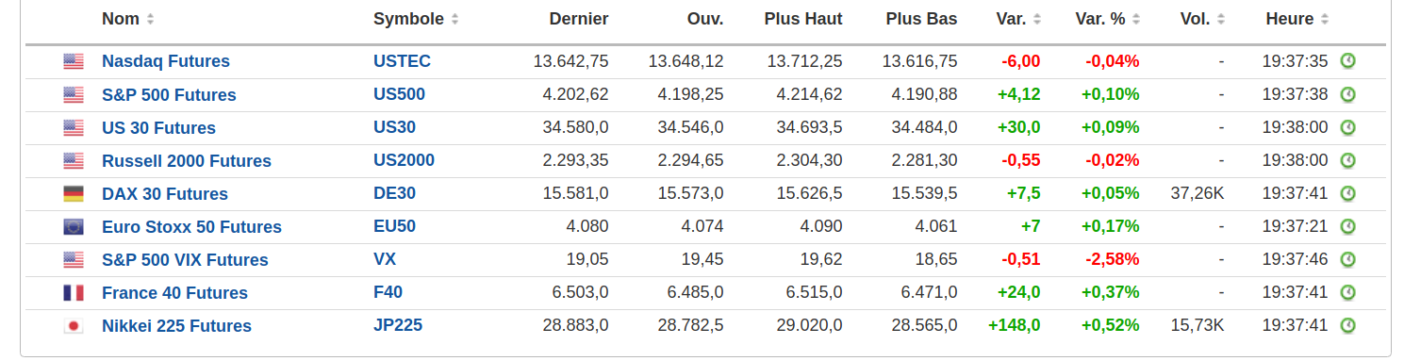The height and width of the screenshot is (361, 1404).
Task: Open the France 40 Futures link
Action: pos(174,293)
